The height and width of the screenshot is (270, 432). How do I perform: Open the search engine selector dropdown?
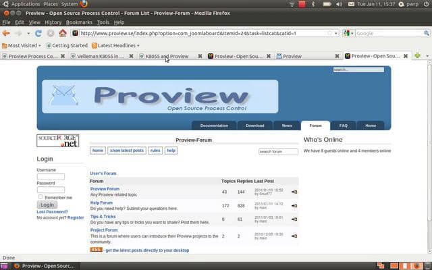(348, 33)
